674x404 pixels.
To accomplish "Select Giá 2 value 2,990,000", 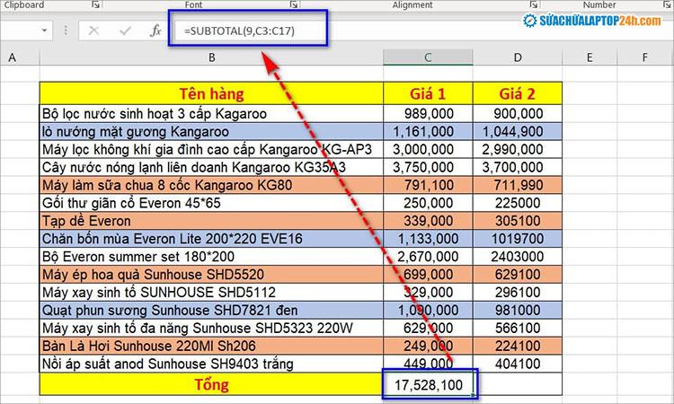I will pos(518,149).
